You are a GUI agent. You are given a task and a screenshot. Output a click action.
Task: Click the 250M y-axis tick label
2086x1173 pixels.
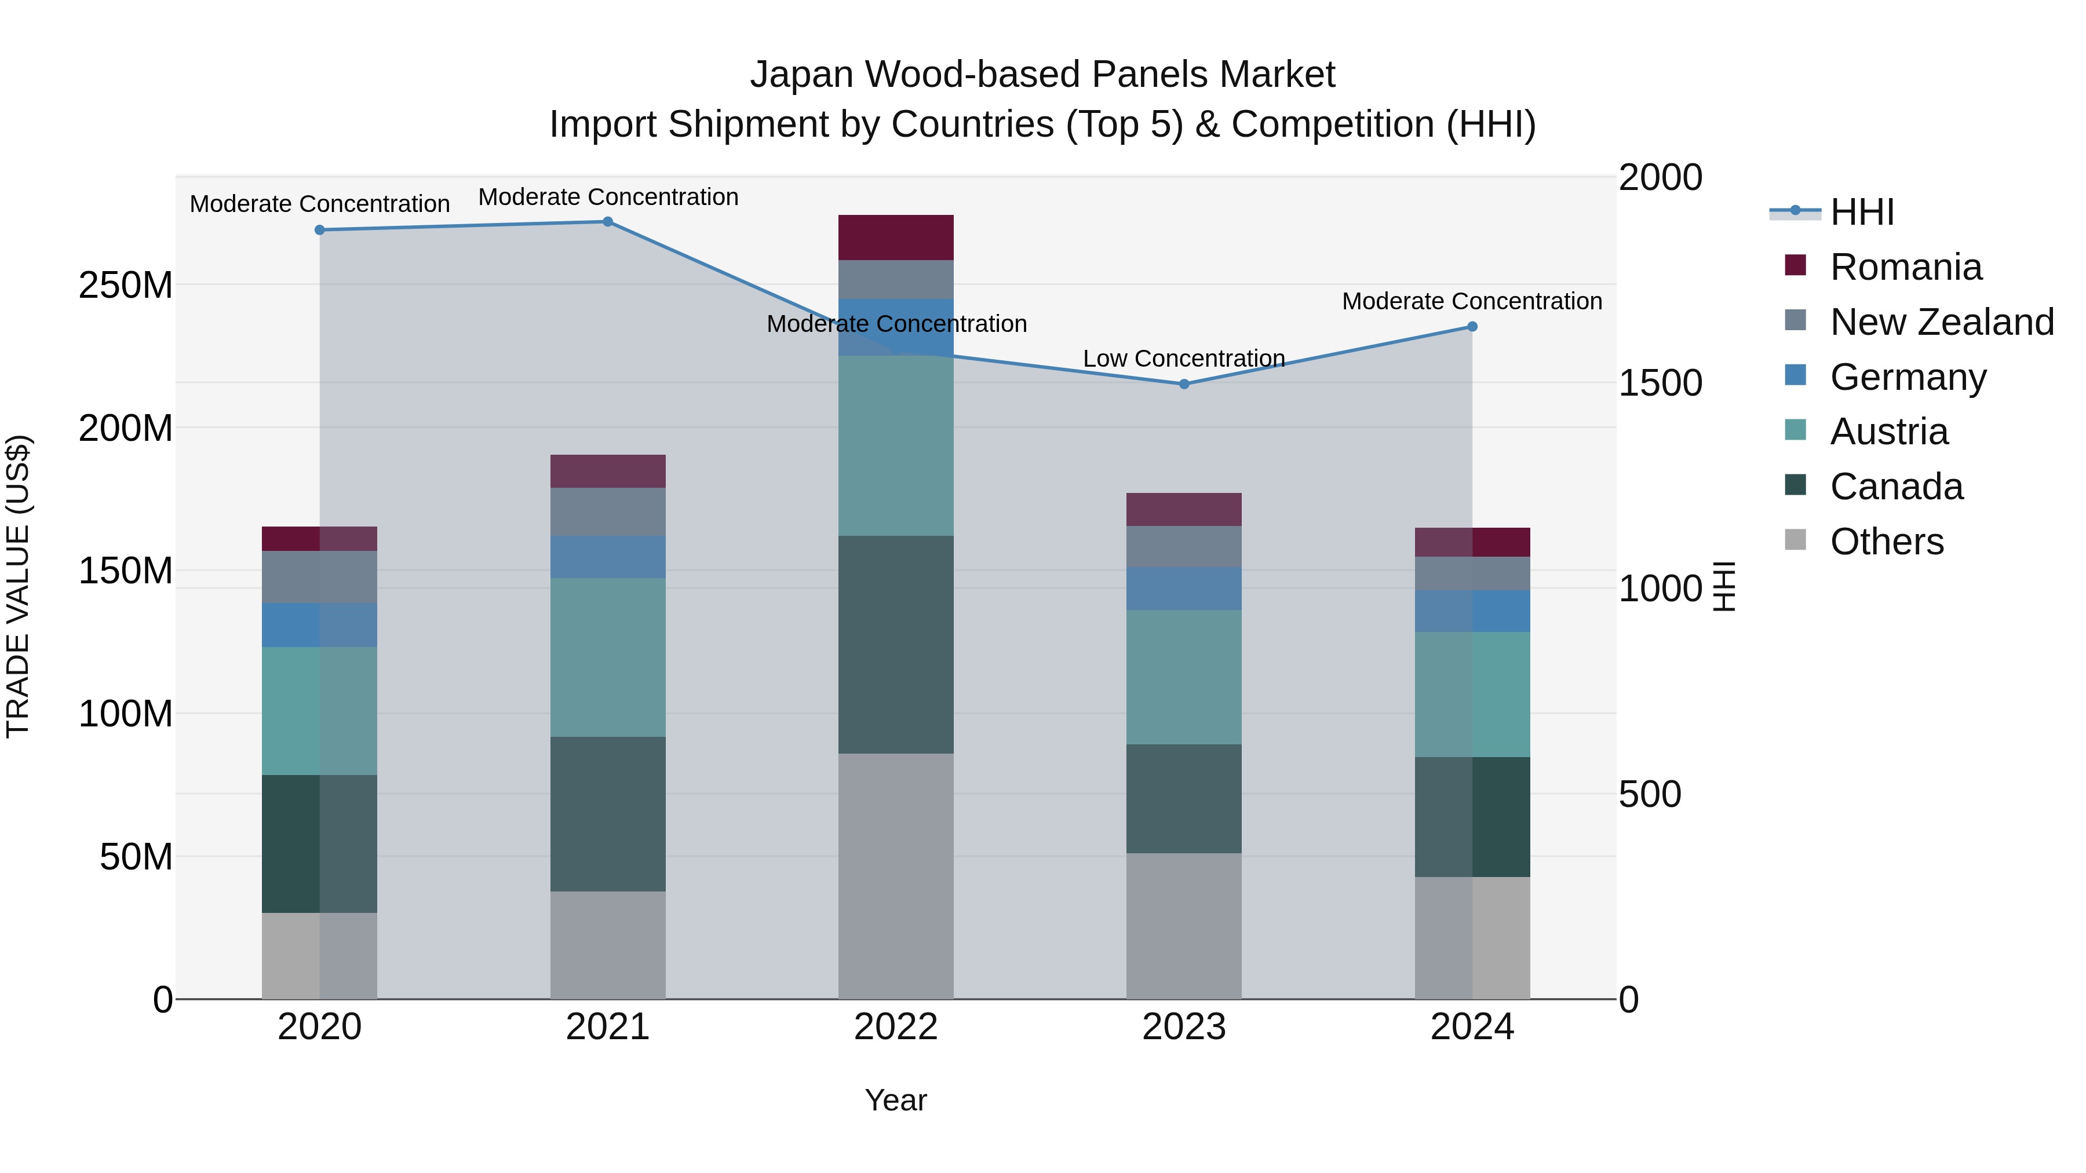tap(126, 286)
